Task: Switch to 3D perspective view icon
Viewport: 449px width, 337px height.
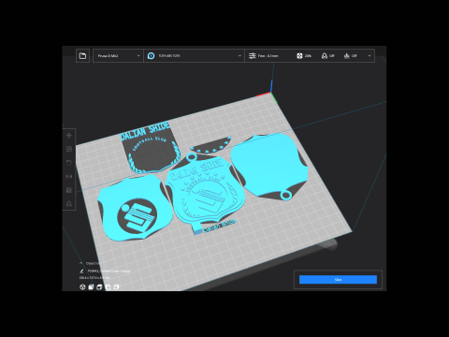Action: pos(82,286)
